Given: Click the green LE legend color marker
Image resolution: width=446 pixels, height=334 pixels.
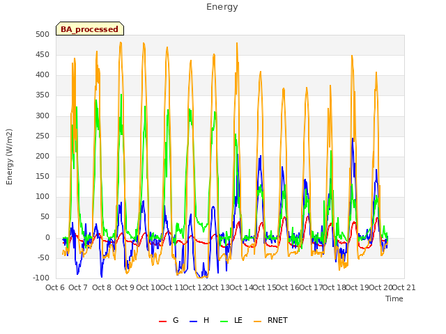Looking at the screenshot, I should pos(224,321).
